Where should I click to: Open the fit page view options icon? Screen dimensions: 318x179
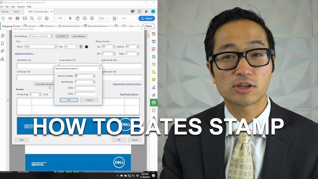coord(115,19)
